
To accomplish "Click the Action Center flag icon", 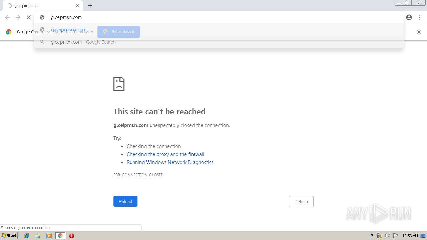I will coord(395,236).
